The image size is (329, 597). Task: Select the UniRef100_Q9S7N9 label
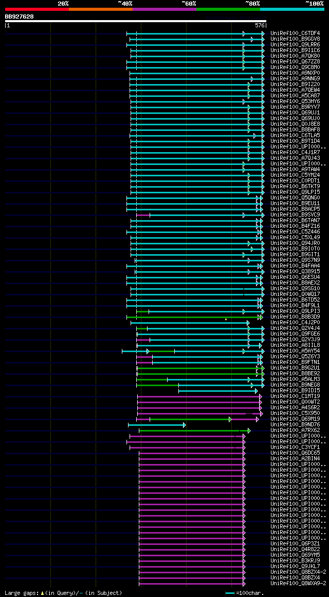295,260
